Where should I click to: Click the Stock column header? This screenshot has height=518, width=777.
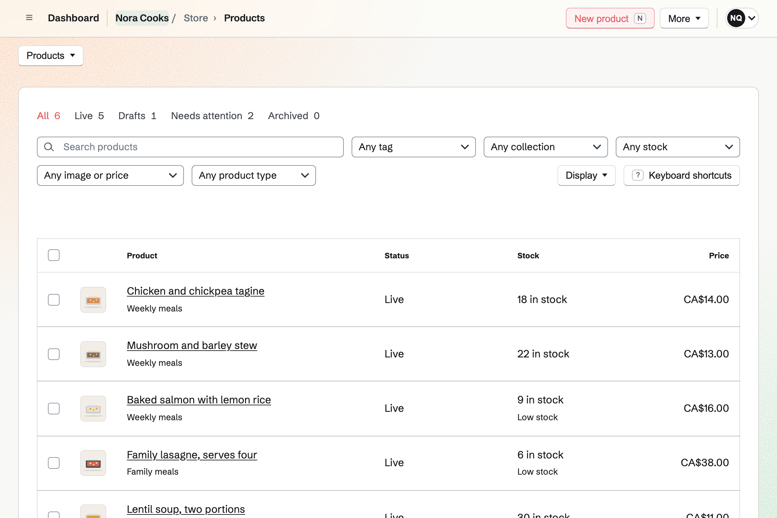pyautogui.click(x=528, y=255)
